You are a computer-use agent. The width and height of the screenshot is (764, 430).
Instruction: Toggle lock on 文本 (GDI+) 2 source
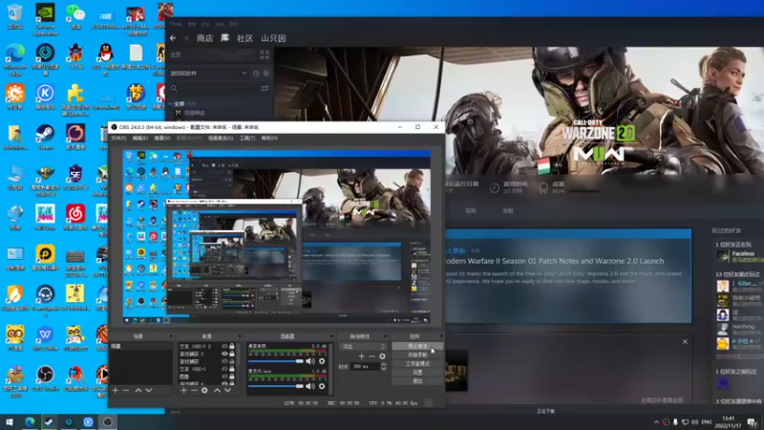[x=232, y=347]
